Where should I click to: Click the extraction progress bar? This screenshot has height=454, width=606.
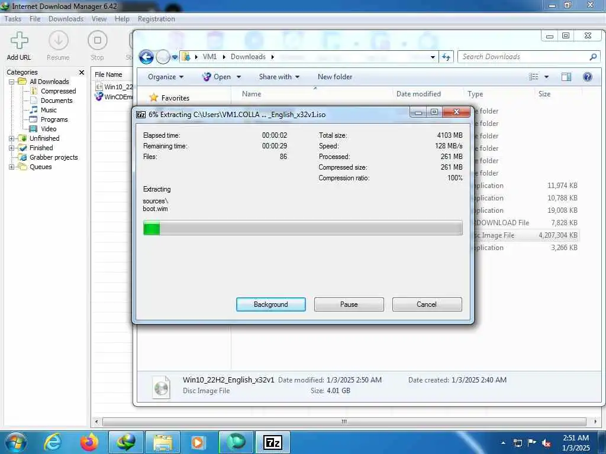point(302,228)
